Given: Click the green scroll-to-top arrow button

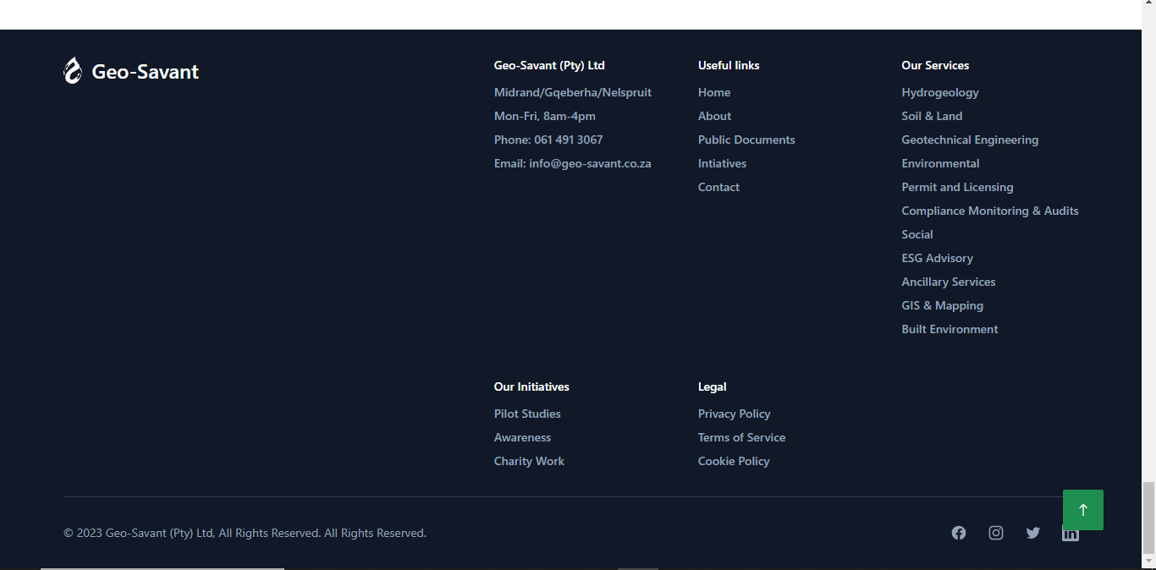Looking at the screenshot, I should tap(1082, 510).
